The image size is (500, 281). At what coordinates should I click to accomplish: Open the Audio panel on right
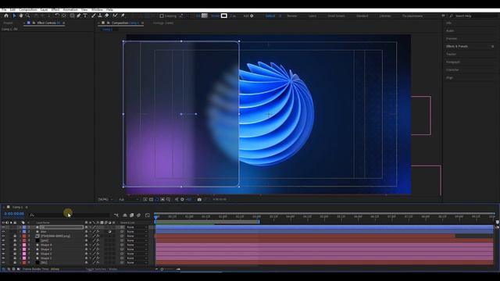450,31
